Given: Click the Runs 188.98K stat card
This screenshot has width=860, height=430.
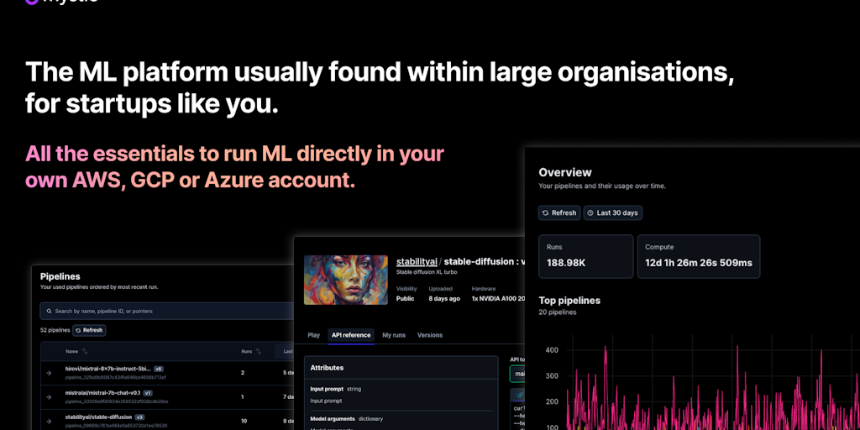Looking at the screenshot, I should pos(585,255).
